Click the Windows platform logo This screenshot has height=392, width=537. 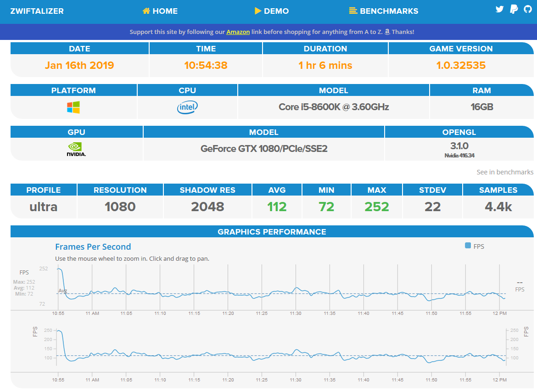(73, 107)
